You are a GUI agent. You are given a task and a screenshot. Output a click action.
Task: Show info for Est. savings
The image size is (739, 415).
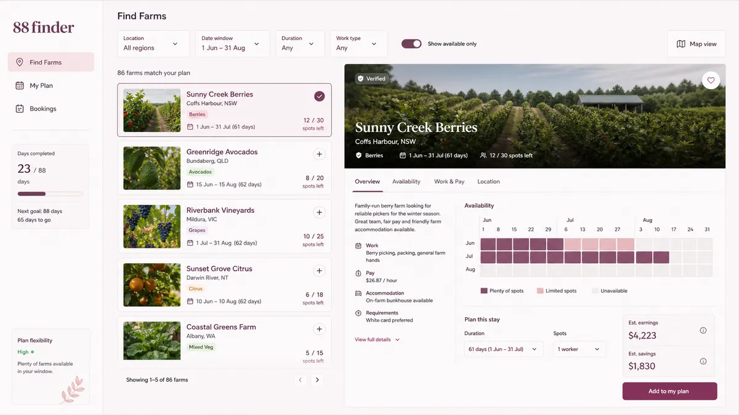pyautogui.click(x=703, y=362)
